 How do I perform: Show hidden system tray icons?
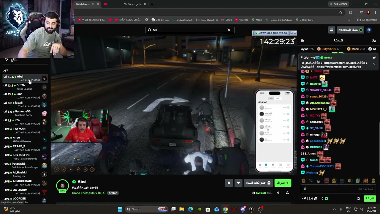tap(334, 209)
